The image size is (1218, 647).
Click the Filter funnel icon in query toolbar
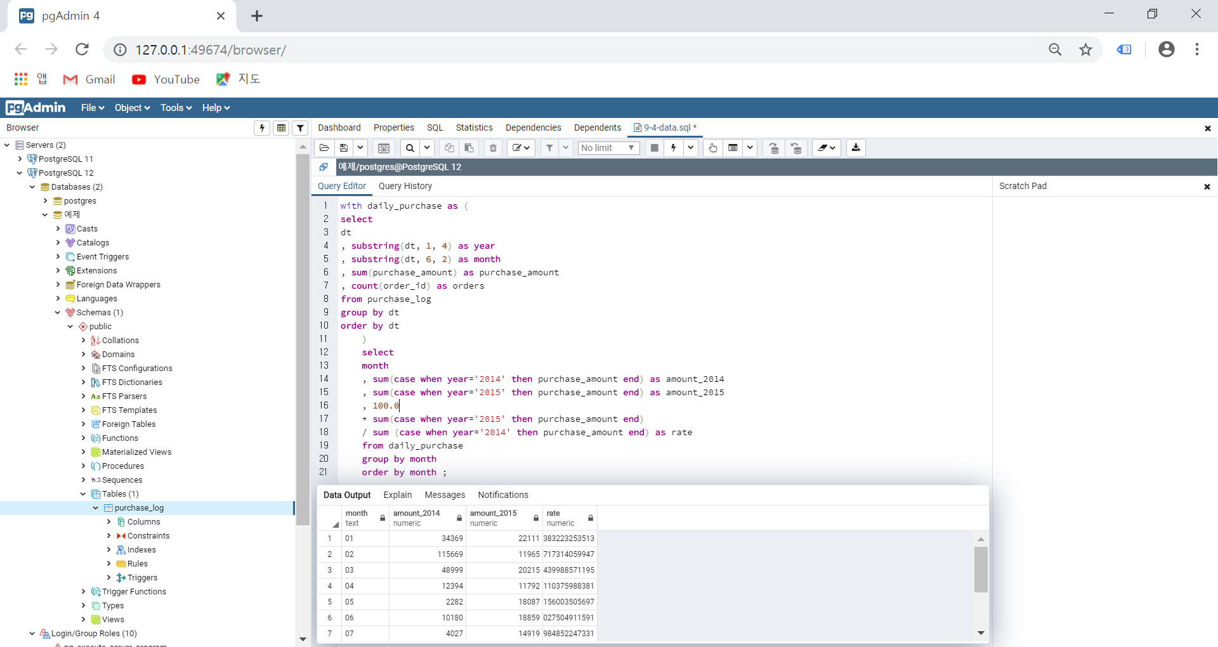pos(549,148)
